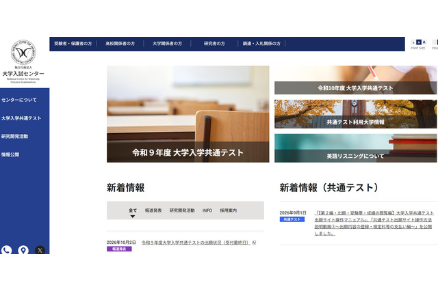Select the 研究開発活動 news filter tab

[x=182, y=210]
